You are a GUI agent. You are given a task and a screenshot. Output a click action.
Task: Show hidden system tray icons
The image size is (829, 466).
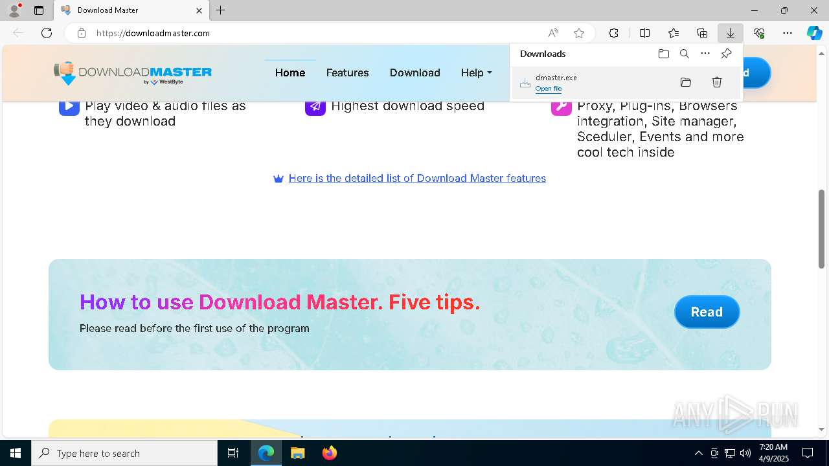(698, 453)
